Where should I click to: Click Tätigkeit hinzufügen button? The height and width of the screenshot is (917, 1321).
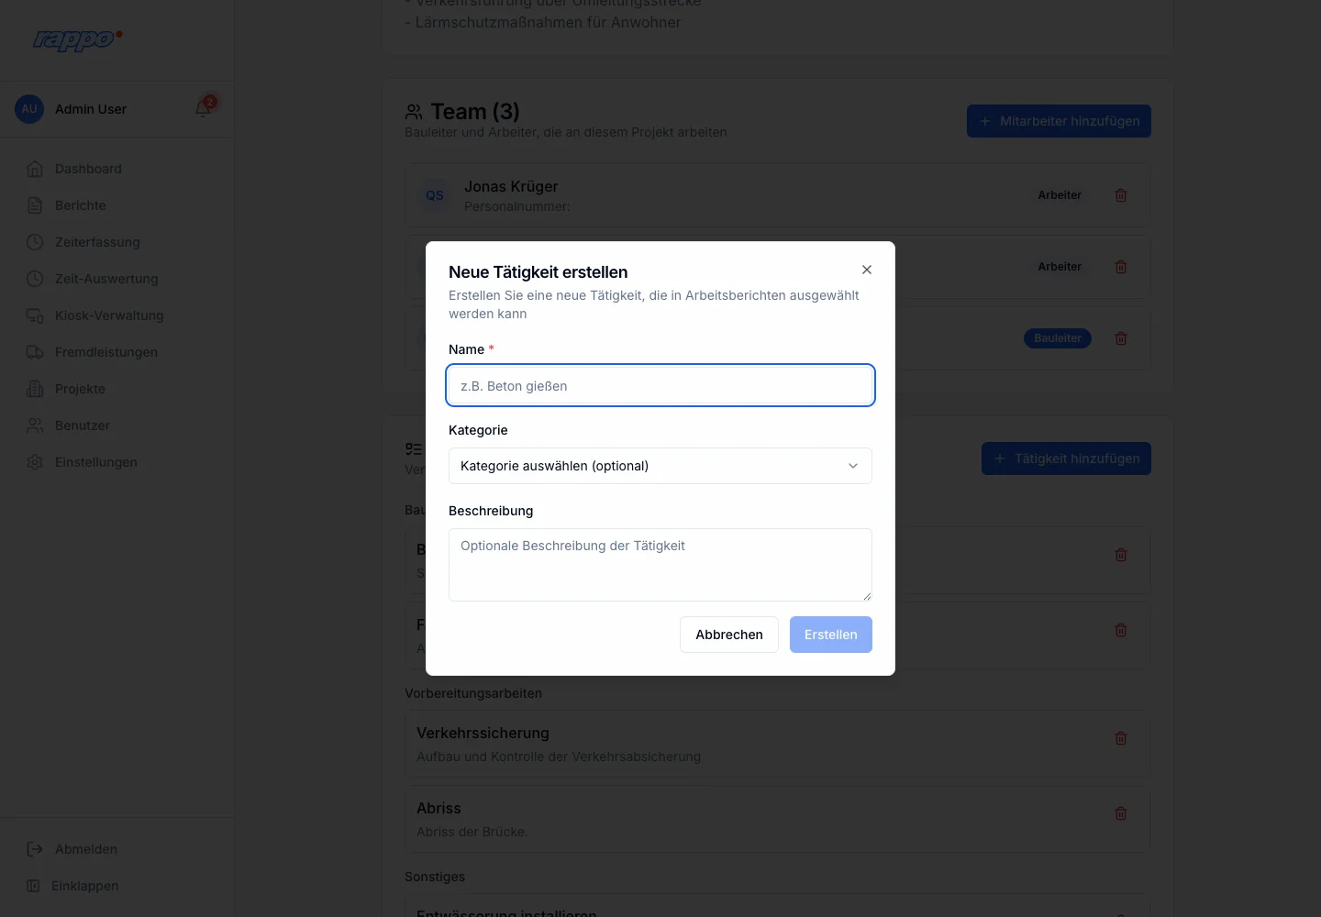(x=1066, y=458)
